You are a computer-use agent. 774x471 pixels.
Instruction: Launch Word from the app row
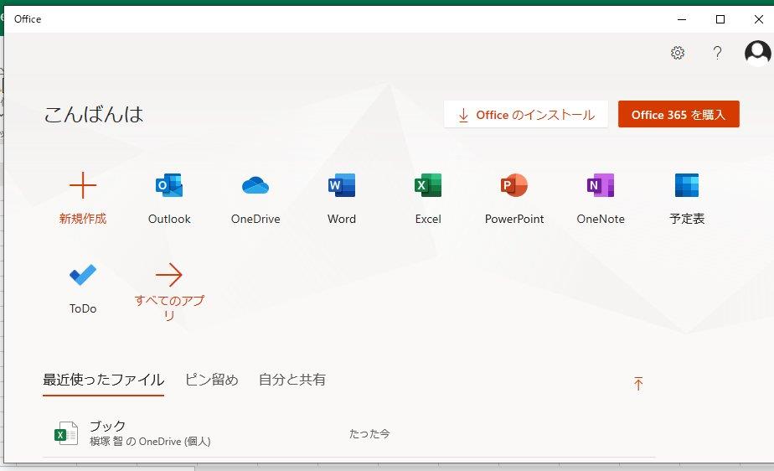(342, 185)
